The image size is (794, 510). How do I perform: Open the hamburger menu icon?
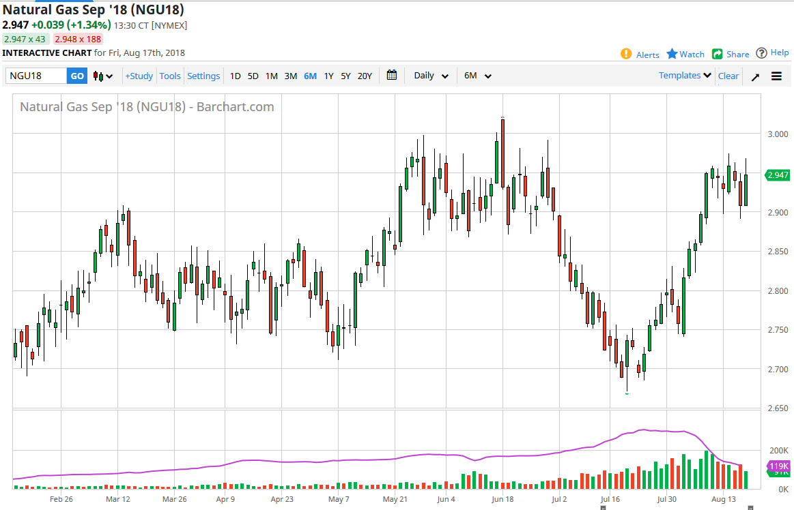click(x=776, y=76)
